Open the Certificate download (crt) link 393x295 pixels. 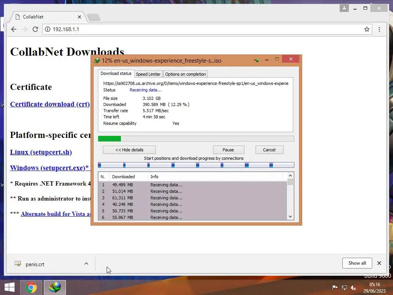pos(50,104)
